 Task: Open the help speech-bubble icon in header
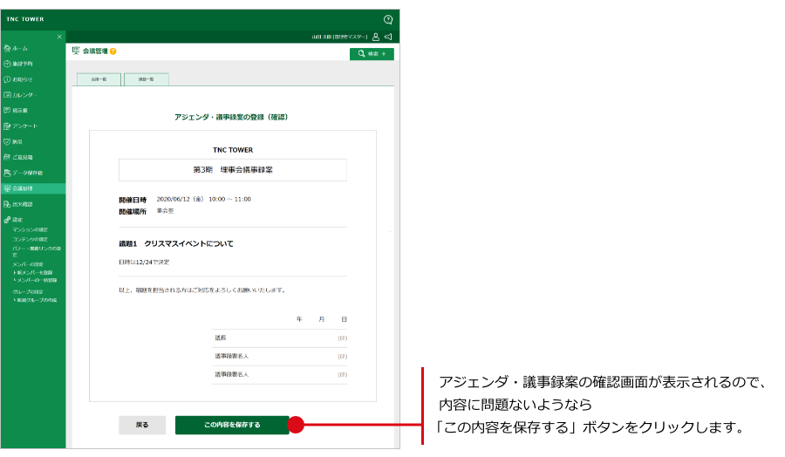(x=388, y=19)
